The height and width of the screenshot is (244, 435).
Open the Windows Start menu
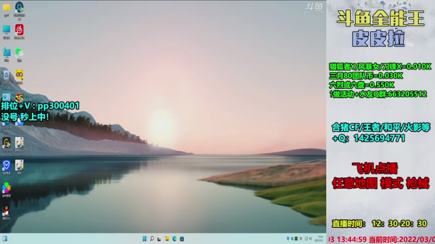pos(145,239)
